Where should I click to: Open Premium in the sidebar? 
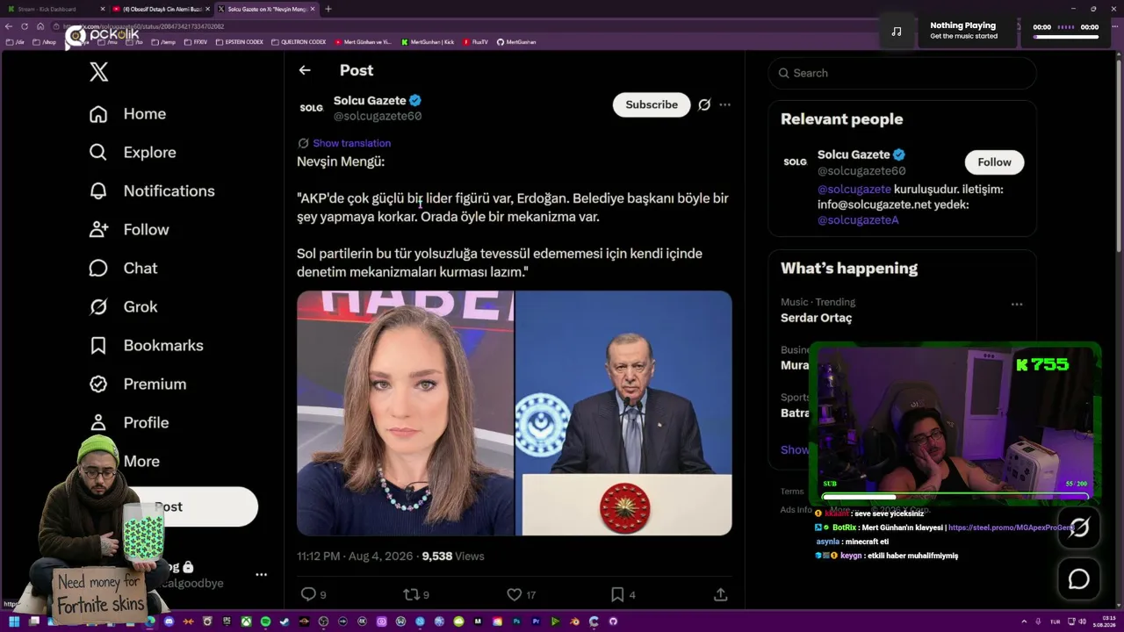pos(138,384)
